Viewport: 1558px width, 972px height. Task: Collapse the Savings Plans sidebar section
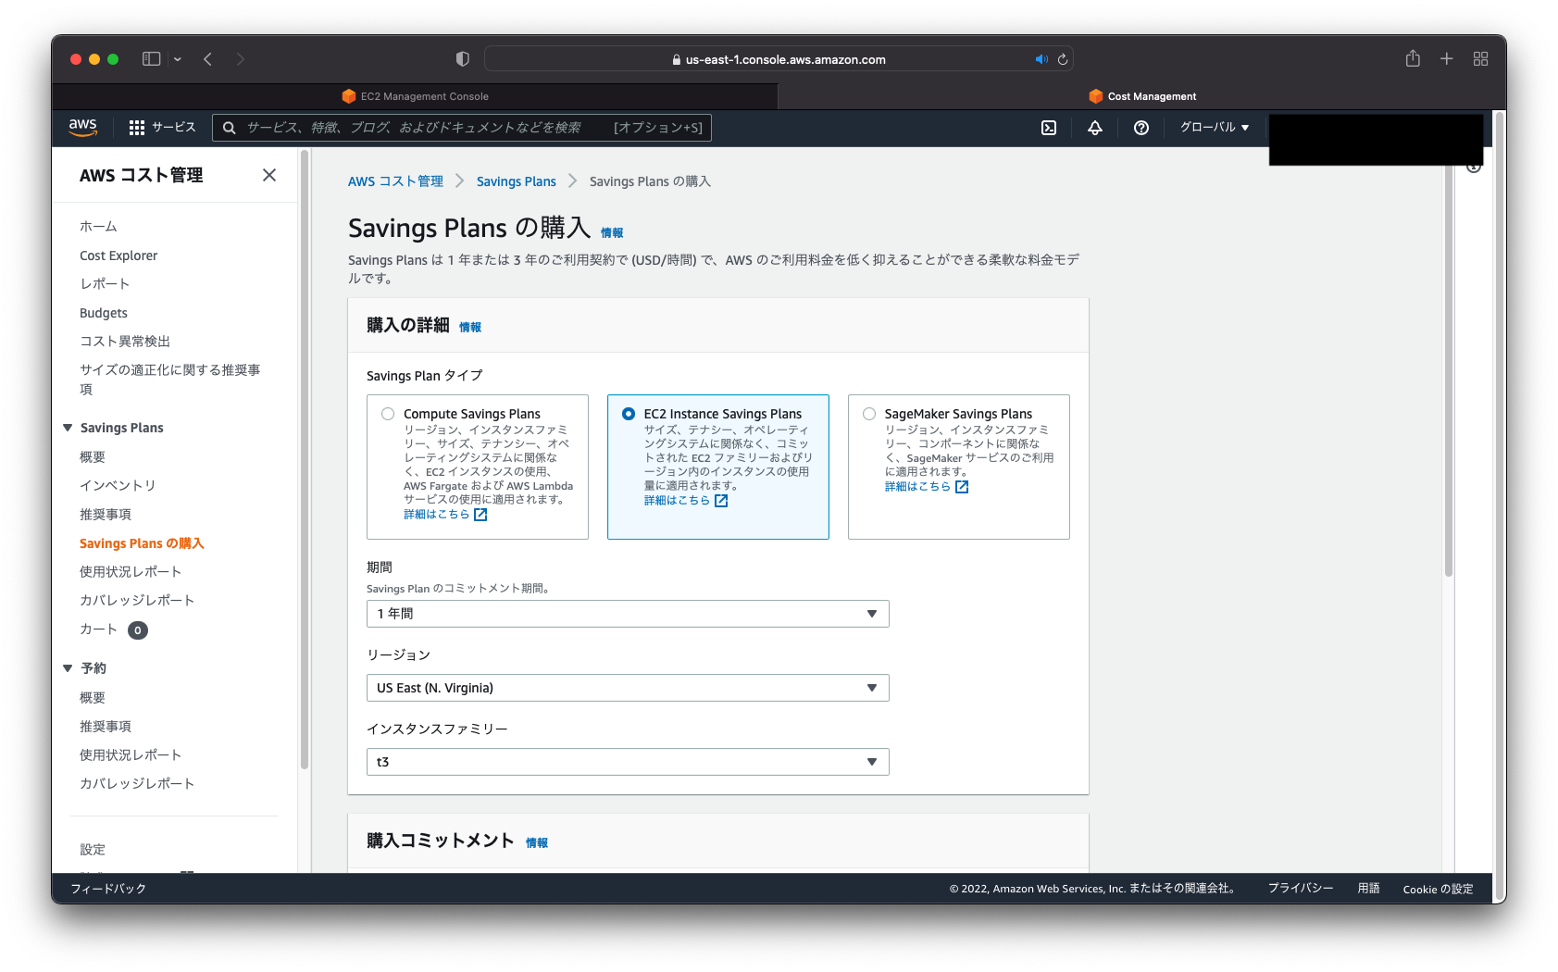67,427
